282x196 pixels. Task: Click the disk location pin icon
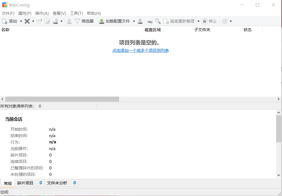tap(55, 21)
